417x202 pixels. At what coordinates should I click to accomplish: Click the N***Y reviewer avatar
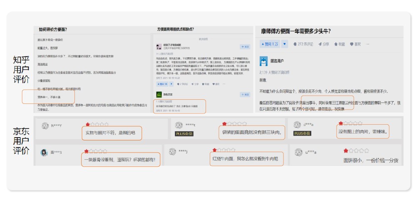tap(45, 126)
